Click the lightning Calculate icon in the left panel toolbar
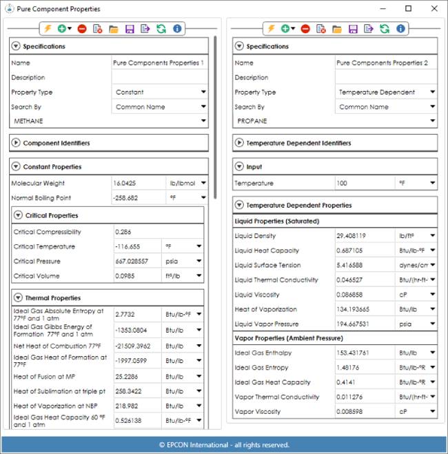448x454 pixels. pos(48,29)
